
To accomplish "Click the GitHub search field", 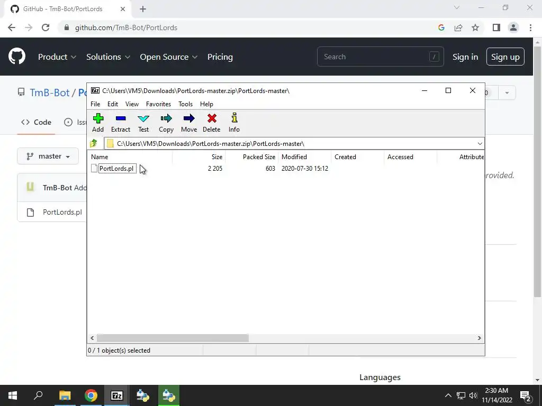I will pos(380,57).
